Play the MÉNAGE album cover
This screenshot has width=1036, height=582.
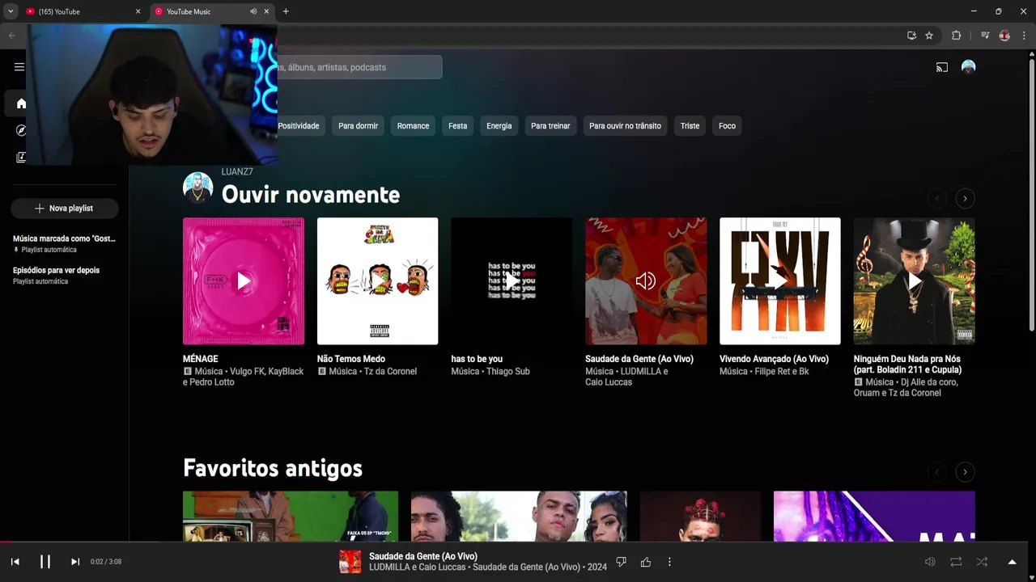[x=244, y=281]
